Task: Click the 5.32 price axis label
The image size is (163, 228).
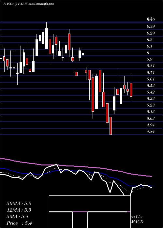Action: tap(151, 99)
